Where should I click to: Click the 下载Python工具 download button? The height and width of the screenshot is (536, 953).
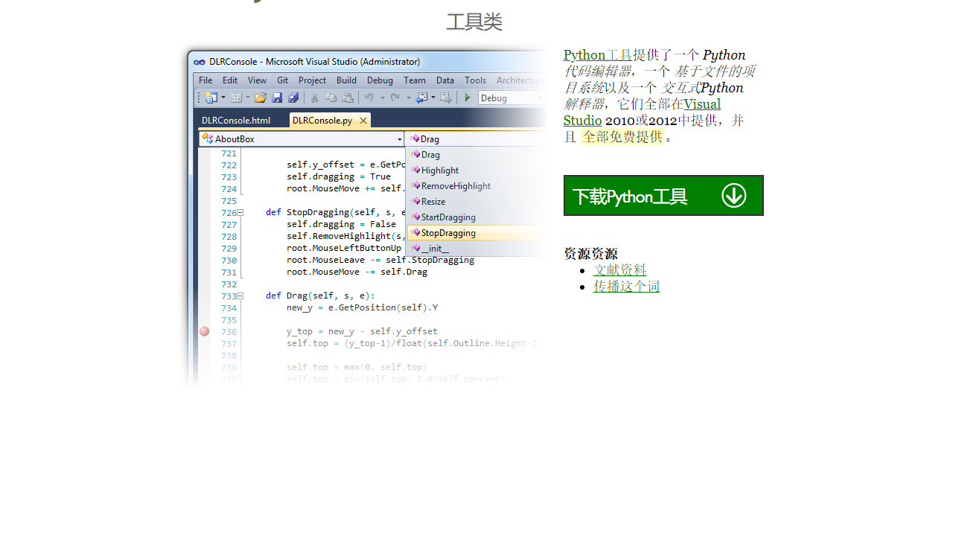663,195
